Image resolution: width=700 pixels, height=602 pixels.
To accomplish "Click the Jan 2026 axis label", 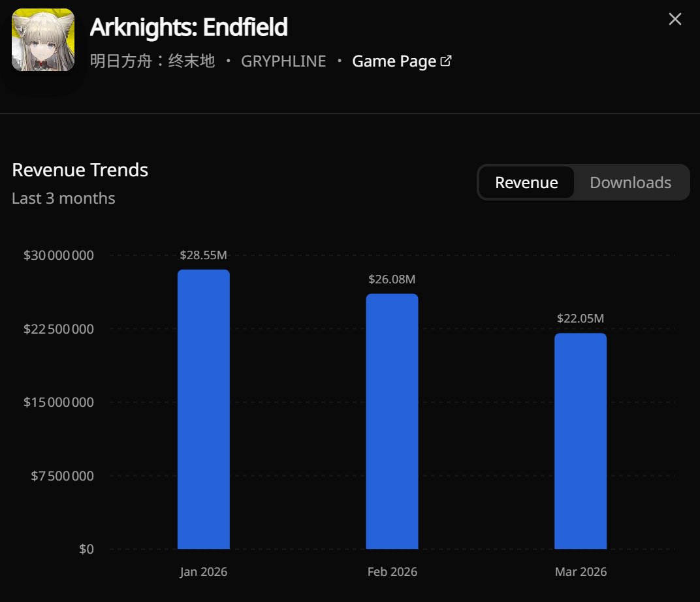I will [204, 572].
